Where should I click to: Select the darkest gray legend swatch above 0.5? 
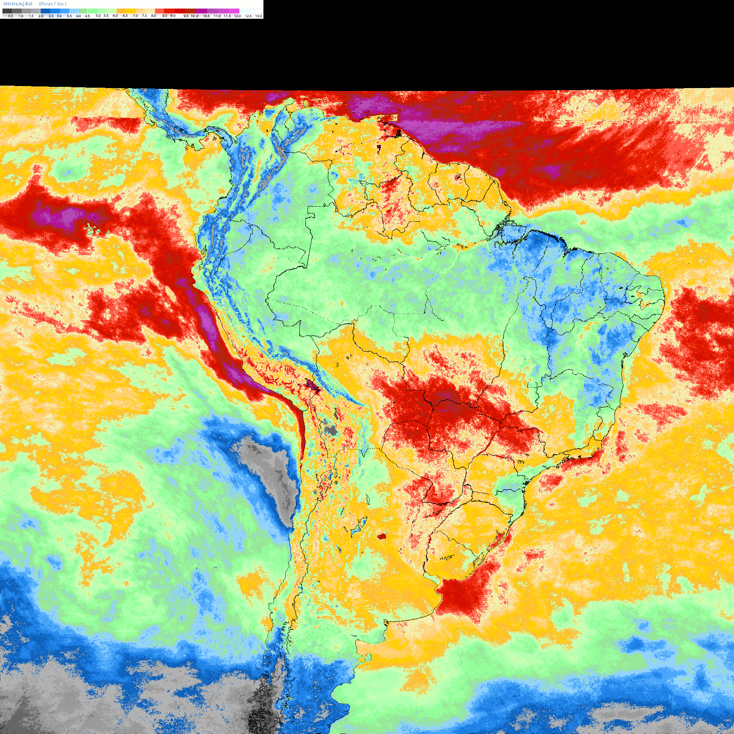pos(7,11)
